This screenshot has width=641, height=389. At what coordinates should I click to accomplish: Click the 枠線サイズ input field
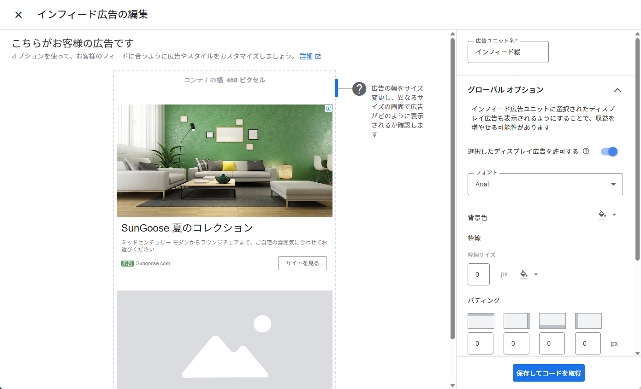click(x=478, y=274)
